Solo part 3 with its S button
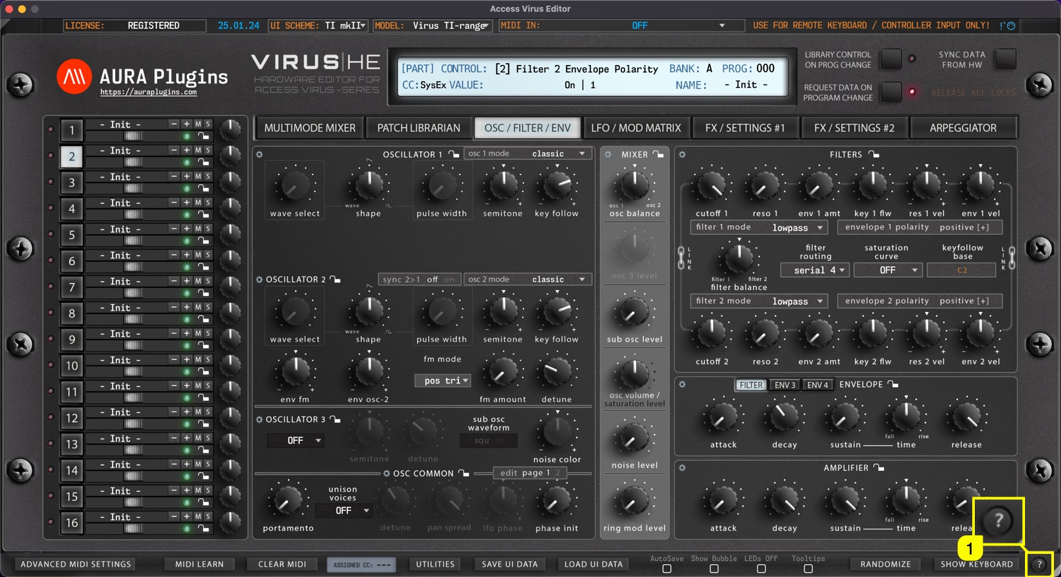The height and width of the screenshot is (577, 1061). pos(208,176)
